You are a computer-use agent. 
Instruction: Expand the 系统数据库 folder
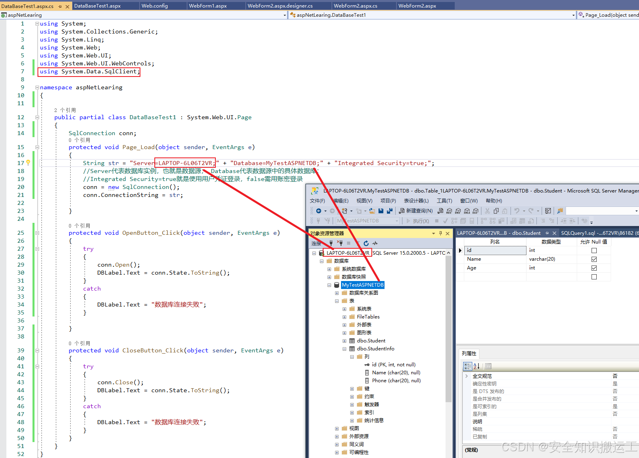329,269
